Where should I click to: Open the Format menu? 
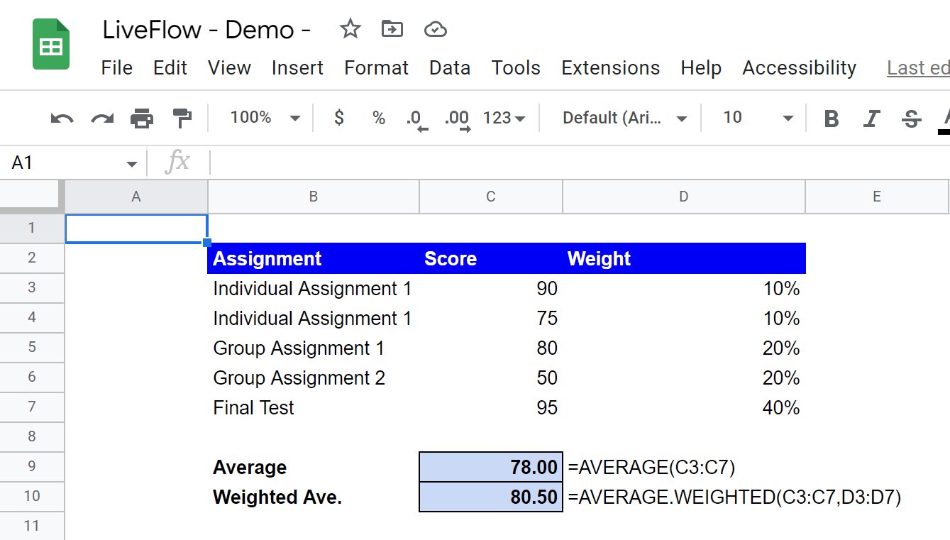coord(376,68)
